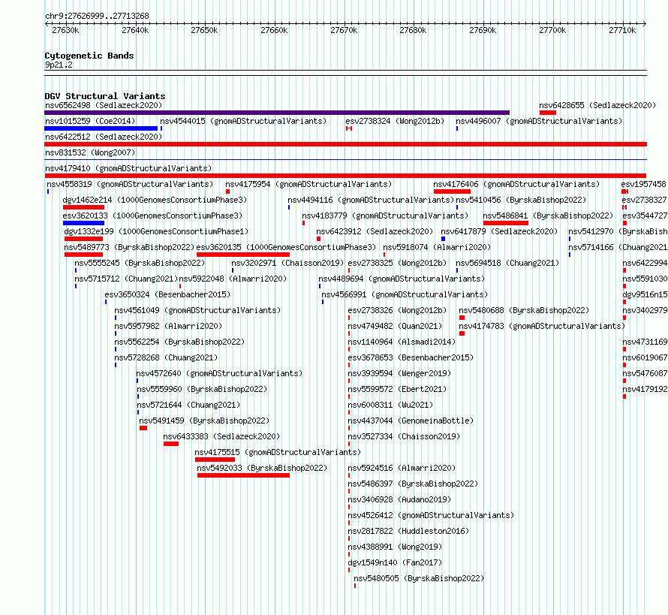Open dgv1462e214 1000Genomes Phase3 label
Screen dimensions: 668x615
coord(155,200)
